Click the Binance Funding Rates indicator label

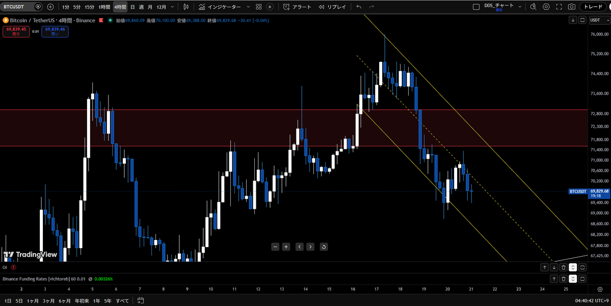[x=44, y=279]
